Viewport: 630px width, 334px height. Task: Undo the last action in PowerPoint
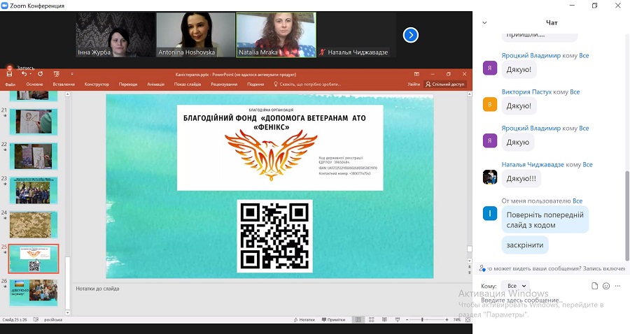(24, 74)
